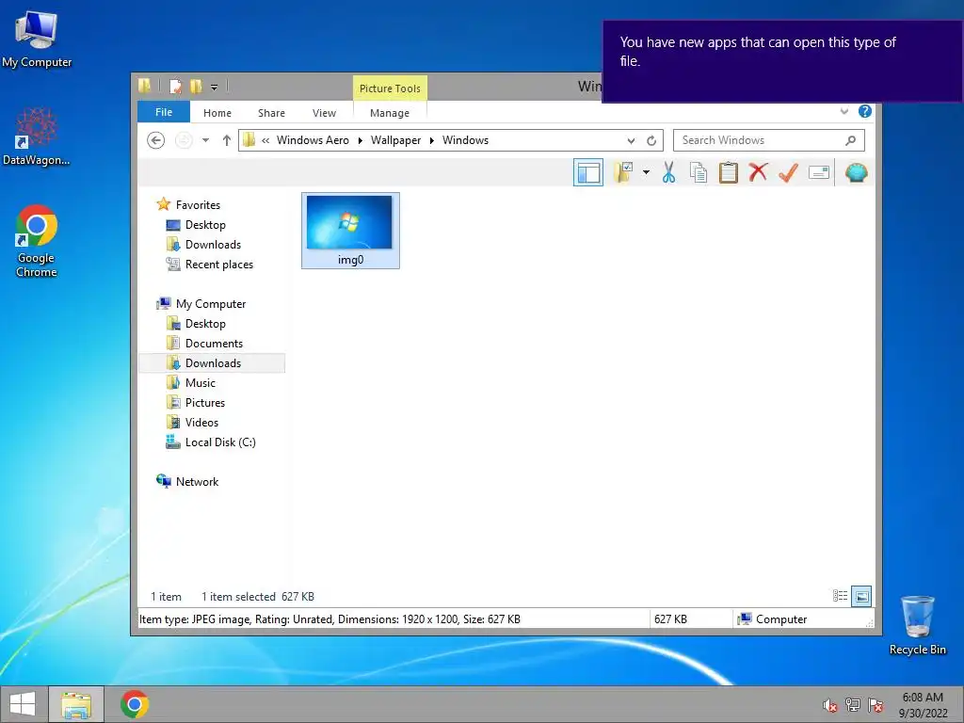This screenshot has width=964, height=723.
Task: Switch to the Share ribbon tab
Action: coord(271,113)
